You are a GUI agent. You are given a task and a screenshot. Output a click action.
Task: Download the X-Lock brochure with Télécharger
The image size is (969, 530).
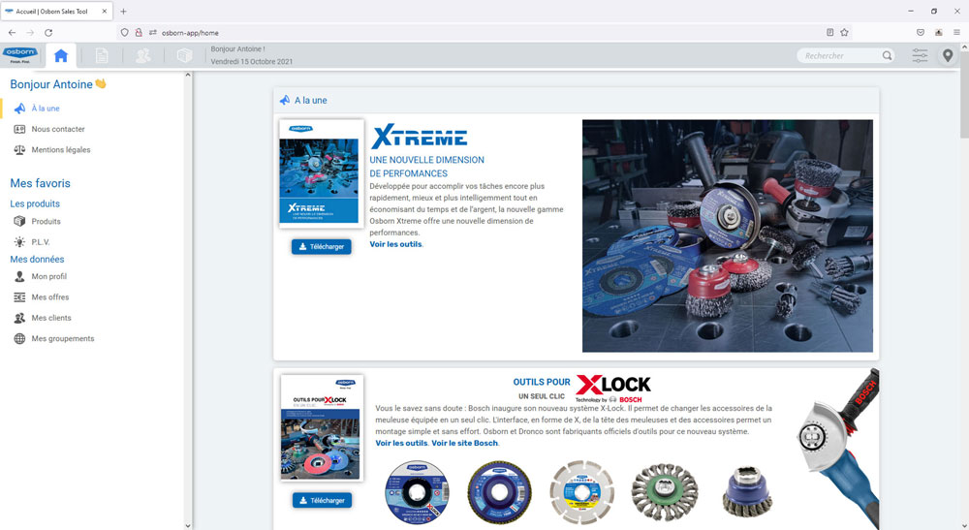click(322, 500)
